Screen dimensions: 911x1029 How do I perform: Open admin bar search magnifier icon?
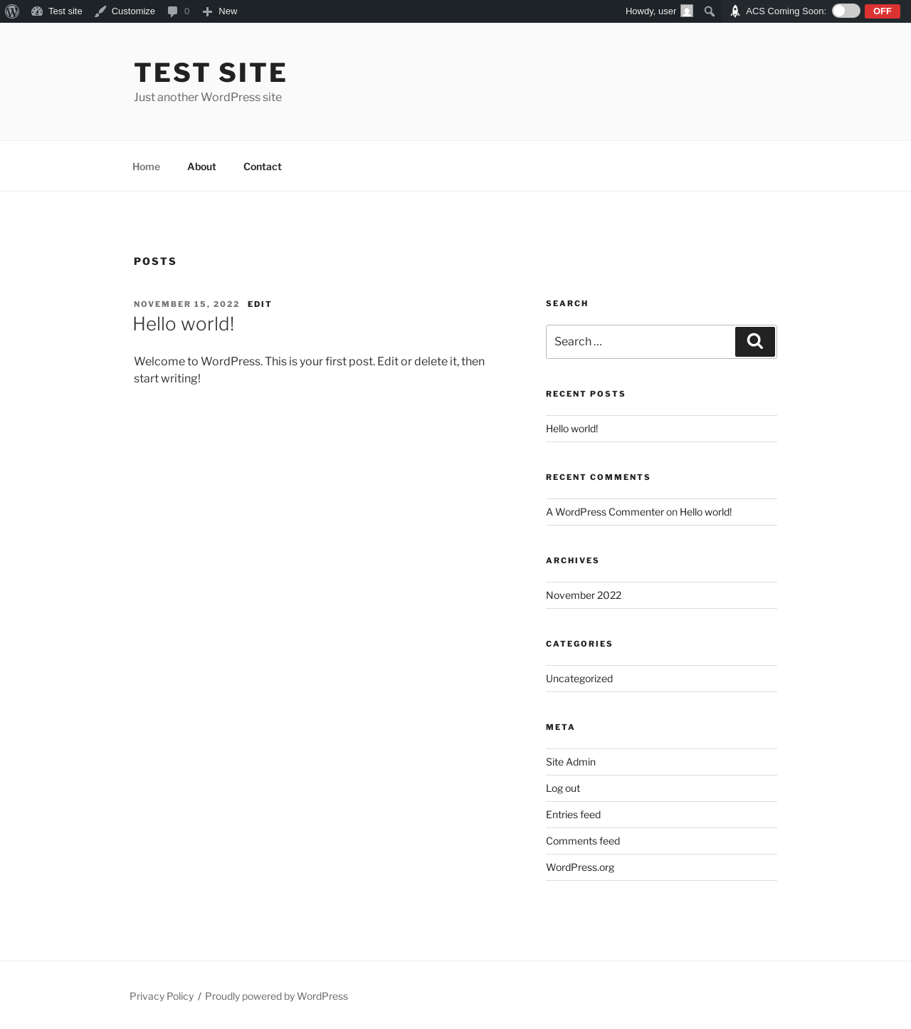[x=709, y=11]
